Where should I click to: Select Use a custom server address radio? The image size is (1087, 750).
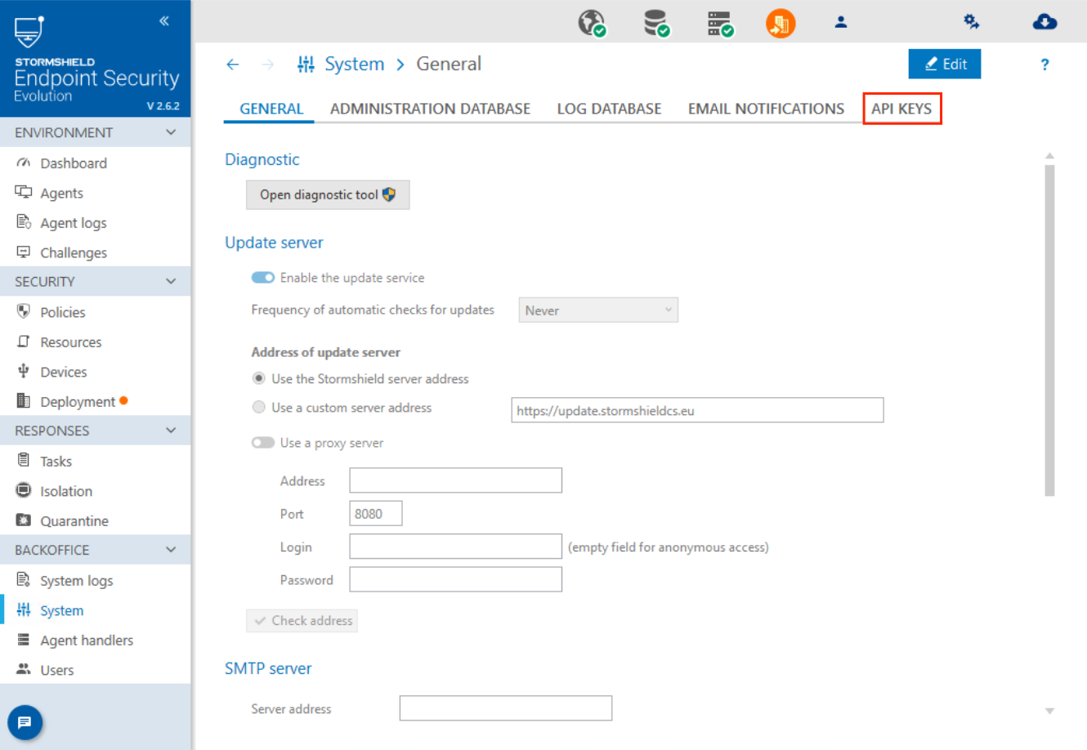point(259,408)
